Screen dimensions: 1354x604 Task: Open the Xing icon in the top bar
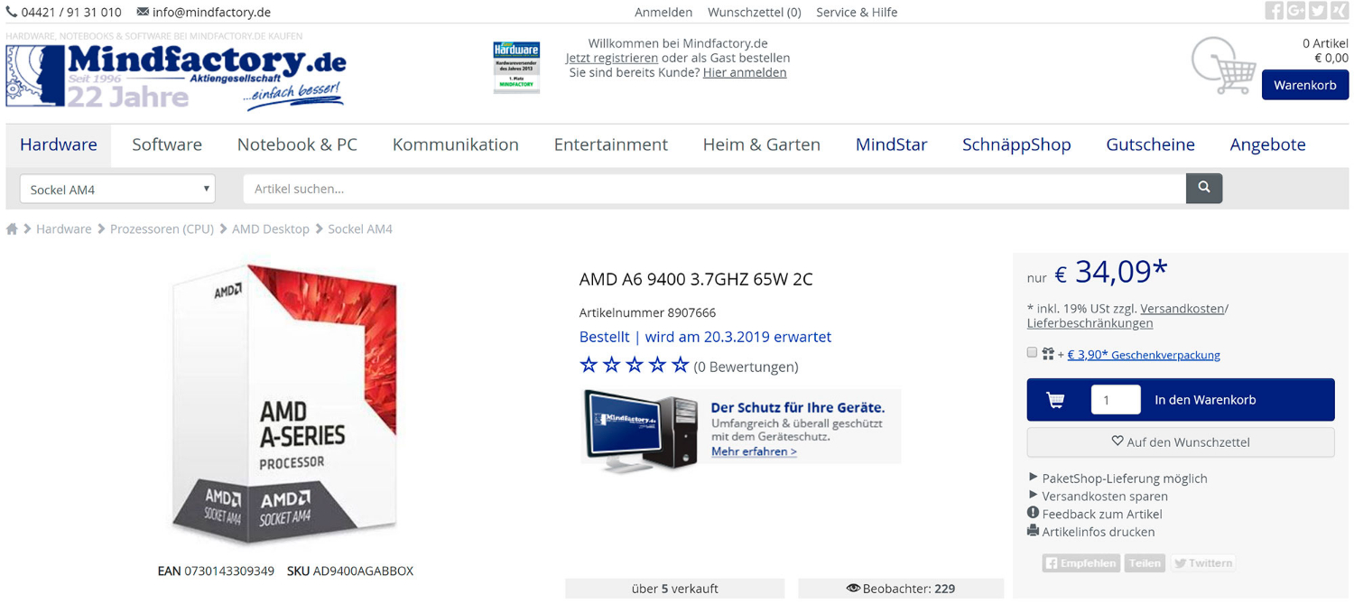pos(1340,11)
